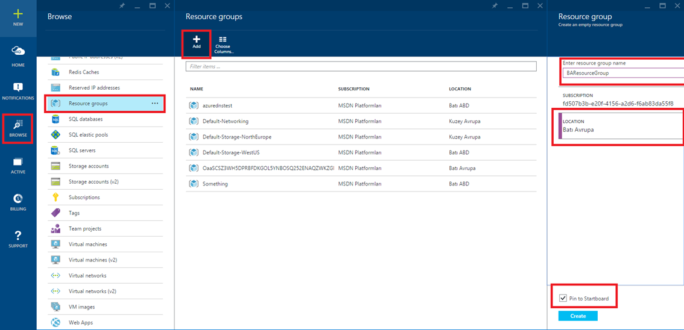Image resolution: width=684 pixels, height=330 pixels.
Task: Click Add in Resource groups blade
Action: [197, 45]
